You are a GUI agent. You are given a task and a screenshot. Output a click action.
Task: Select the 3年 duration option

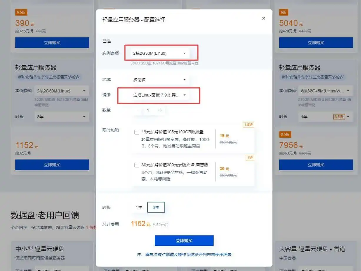click(x=156, y=207)
